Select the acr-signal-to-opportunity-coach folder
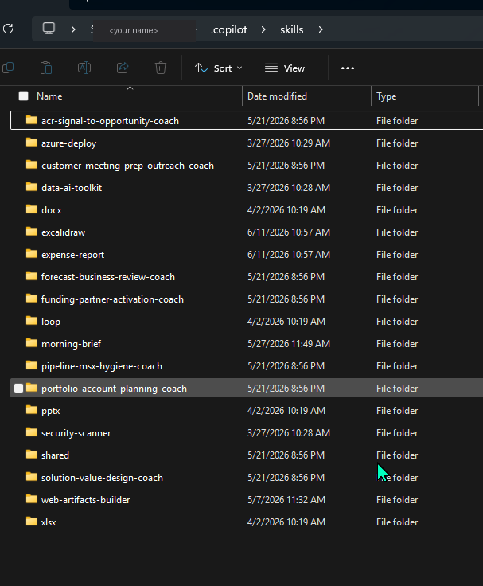The image size is (483, 586). [247, 120]
